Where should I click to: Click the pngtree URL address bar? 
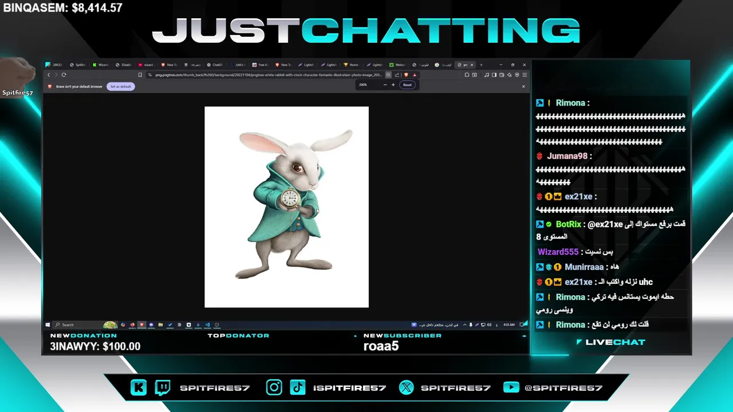pyautogui.click(x=269, y=75)
